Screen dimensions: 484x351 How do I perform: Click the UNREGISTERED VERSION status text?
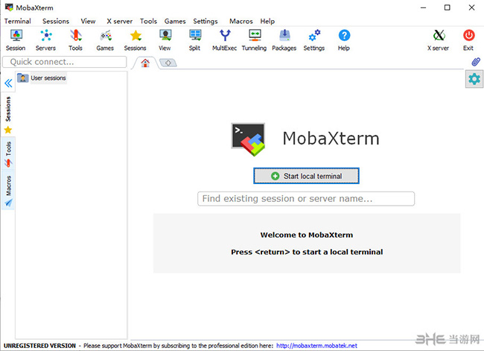pos(39,346)
